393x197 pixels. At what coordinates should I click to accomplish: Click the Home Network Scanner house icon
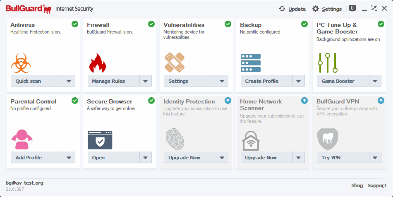click(251, 140)
